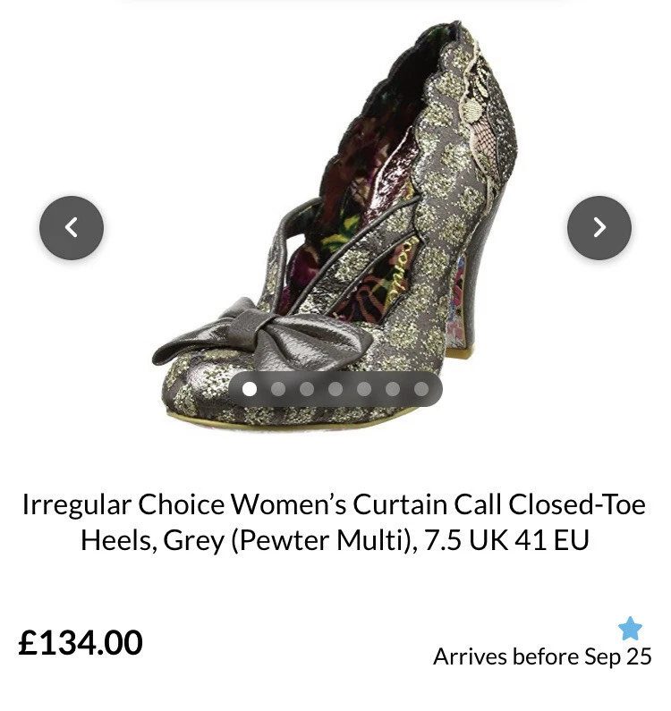Jump to sixth carousel image dot
This screenshot has height=711, width=671.
[x=393, y=389]
